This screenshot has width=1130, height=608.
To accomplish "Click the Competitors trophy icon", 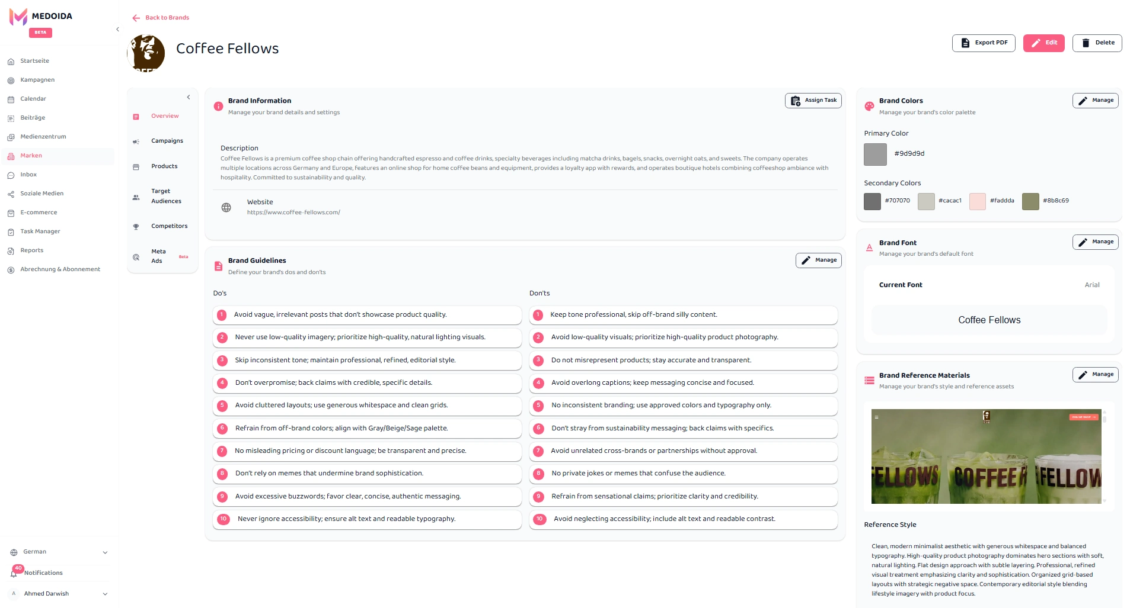I will (x=136, y=227).
